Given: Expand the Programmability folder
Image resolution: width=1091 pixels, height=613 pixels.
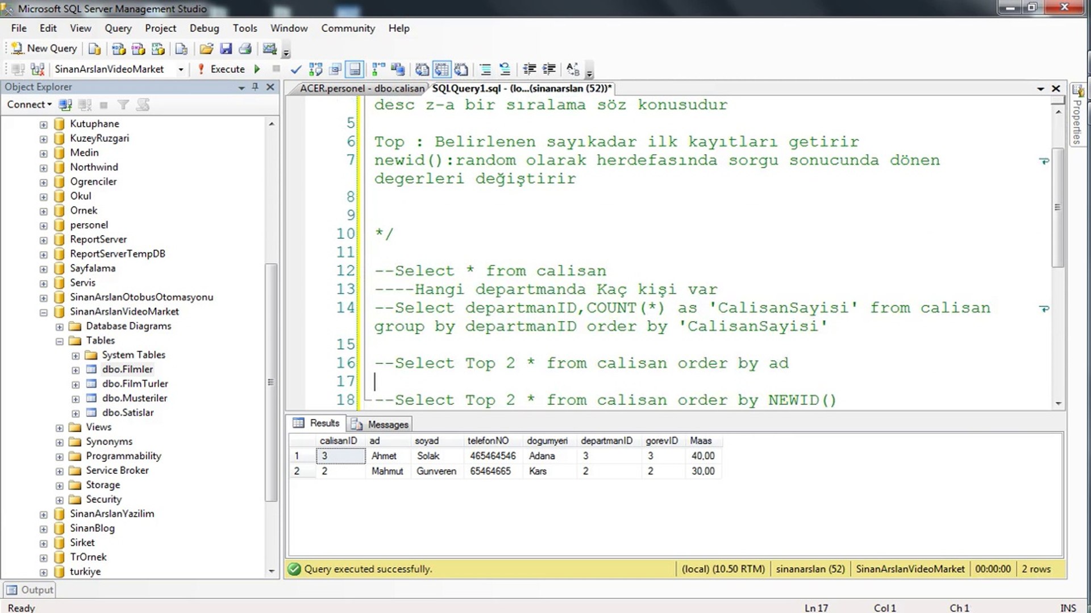Looking at the screenshot, I should pyautogui.click(x=60, y=457).
